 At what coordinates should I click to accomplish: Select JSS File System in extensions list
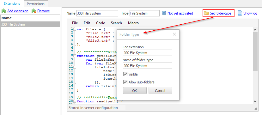(x=30, y=24)
